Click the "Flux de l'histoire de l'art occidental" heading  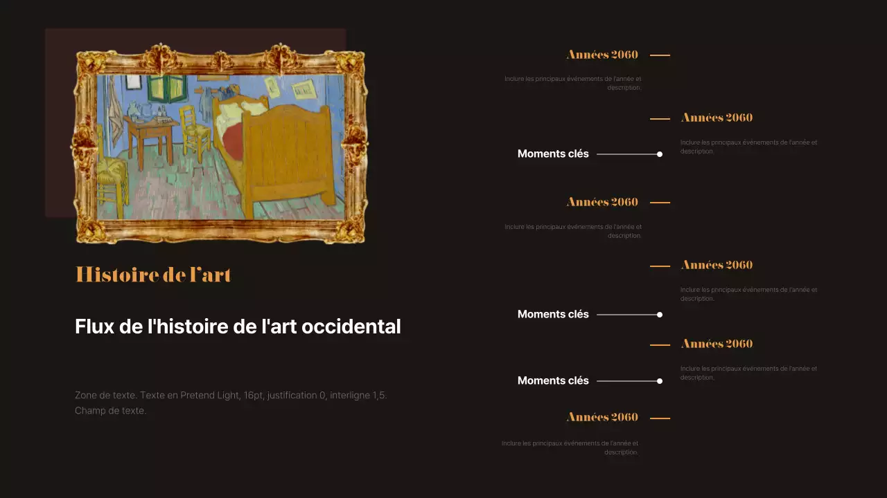238,326
